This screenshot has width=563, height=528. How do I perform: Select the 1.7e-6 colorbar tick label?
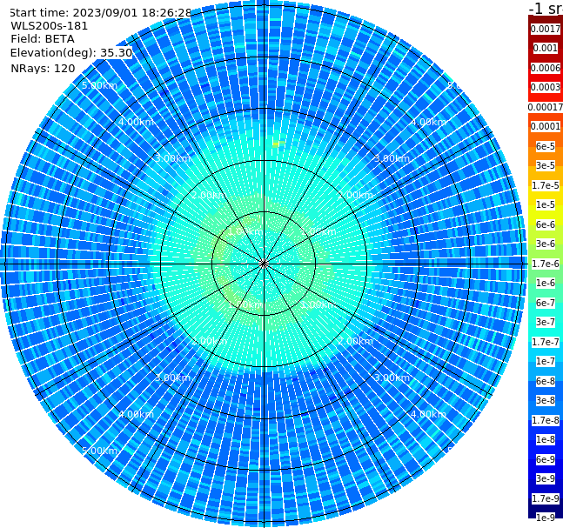[546, 264]
